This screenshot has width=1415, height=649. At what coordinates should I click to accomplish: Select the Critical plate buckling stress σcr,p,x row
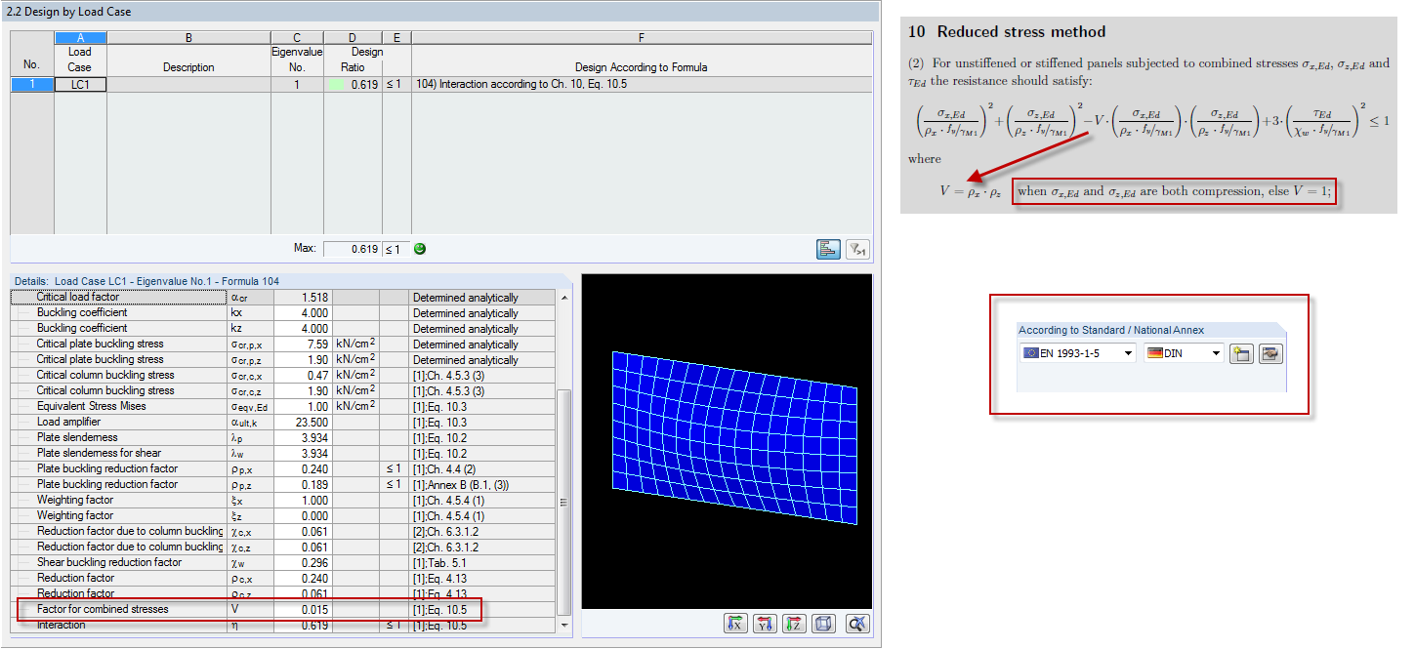tap(283, 345)
